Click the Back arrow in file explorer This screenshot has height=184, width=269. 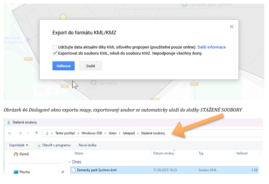click(10, 133)
